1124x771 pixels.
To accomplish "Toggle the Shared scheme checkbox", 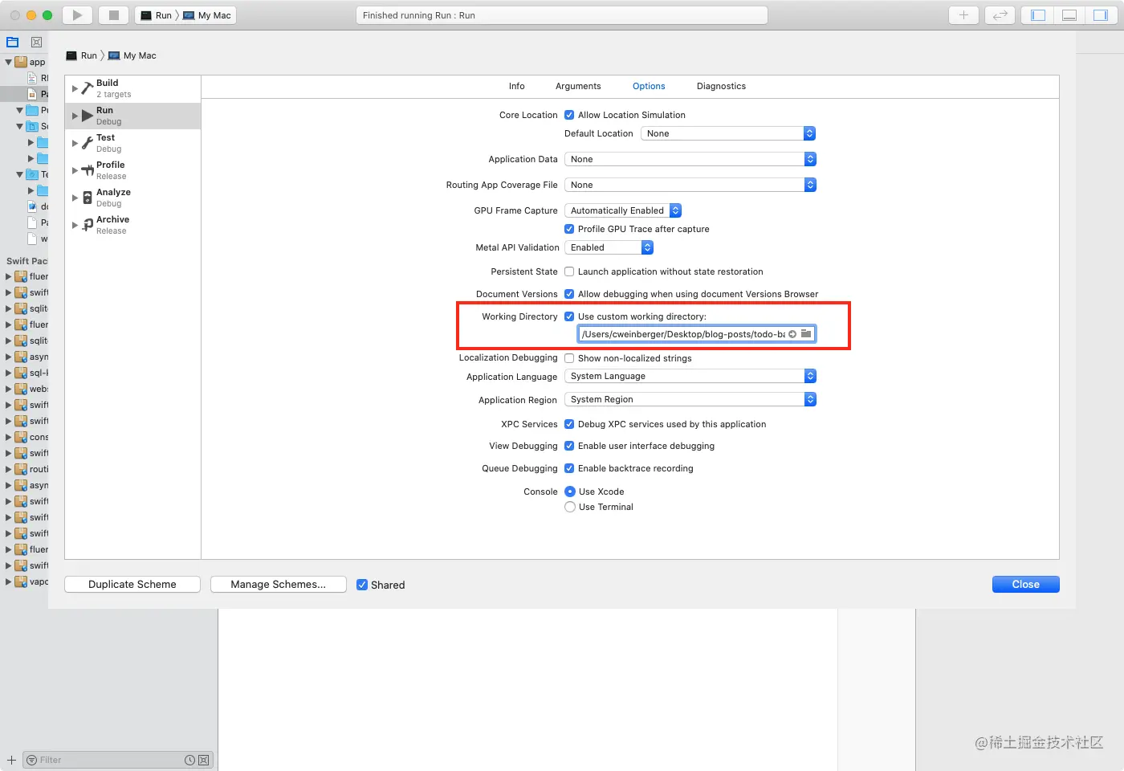I will click(x=362, y=585).
